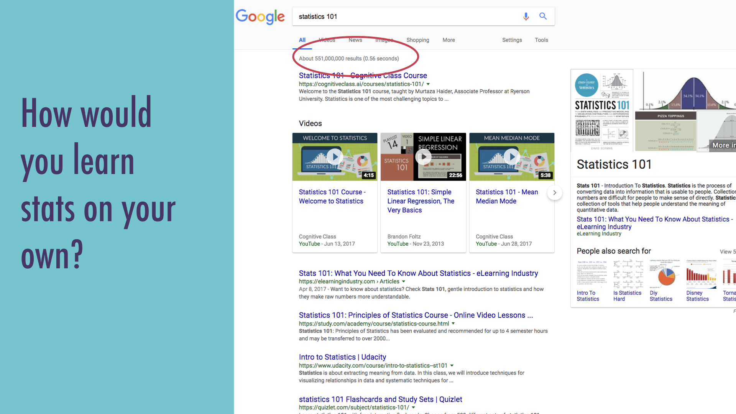Open the Settings menu
Screen dimensions: 736x414
point(512,40)
